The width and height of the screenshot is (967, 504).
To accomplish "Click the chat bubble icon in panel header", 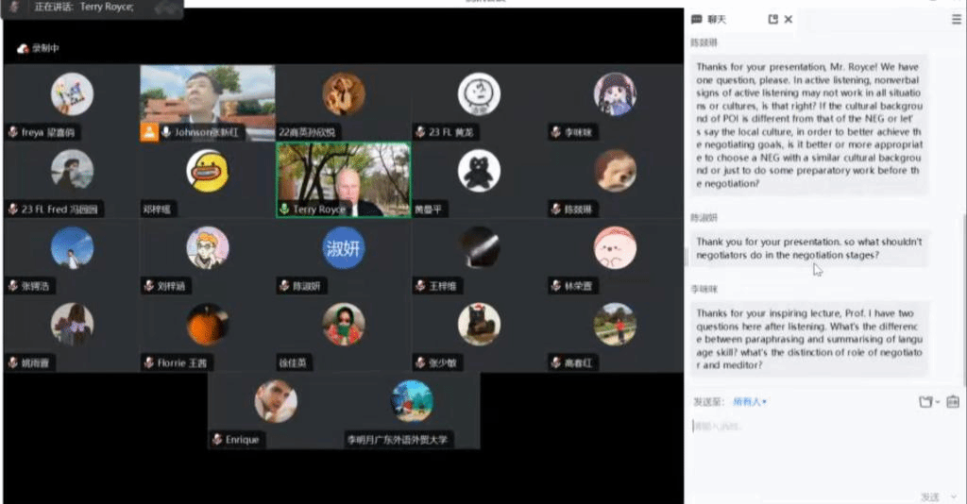I will pos(697,19).
